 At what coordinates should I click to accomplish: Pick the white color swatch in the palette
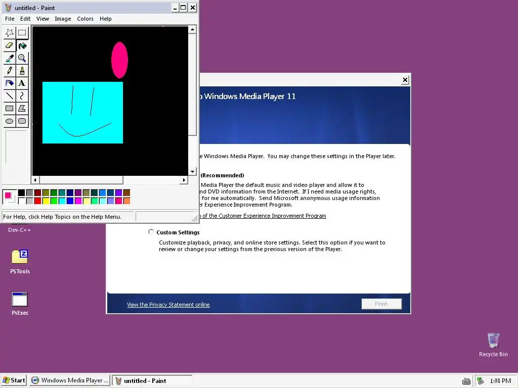coord(21,201)
